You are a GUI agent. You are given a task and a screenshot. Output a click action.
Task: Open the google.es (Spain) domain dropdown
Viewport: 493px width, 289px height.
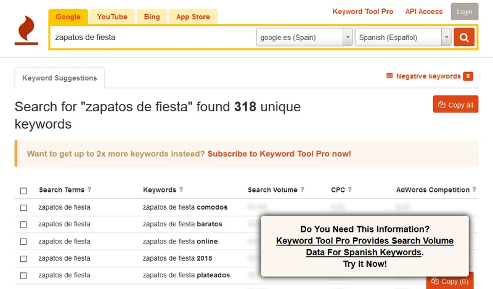(x=304, y=38)
